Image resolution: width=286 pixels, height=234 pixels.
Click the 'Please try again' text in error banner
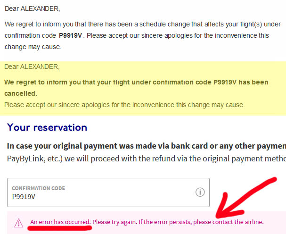coord(114,222)
